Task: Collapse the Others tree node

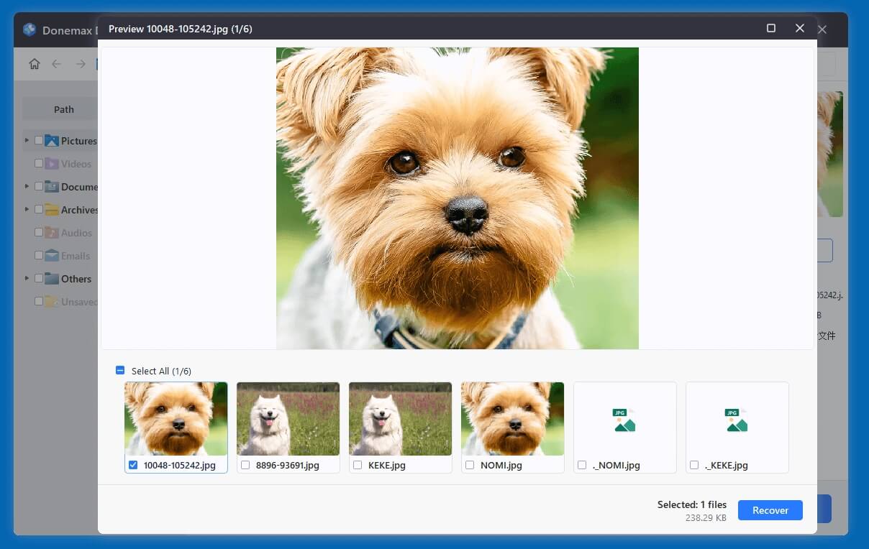Action: (x=26, y=279)
